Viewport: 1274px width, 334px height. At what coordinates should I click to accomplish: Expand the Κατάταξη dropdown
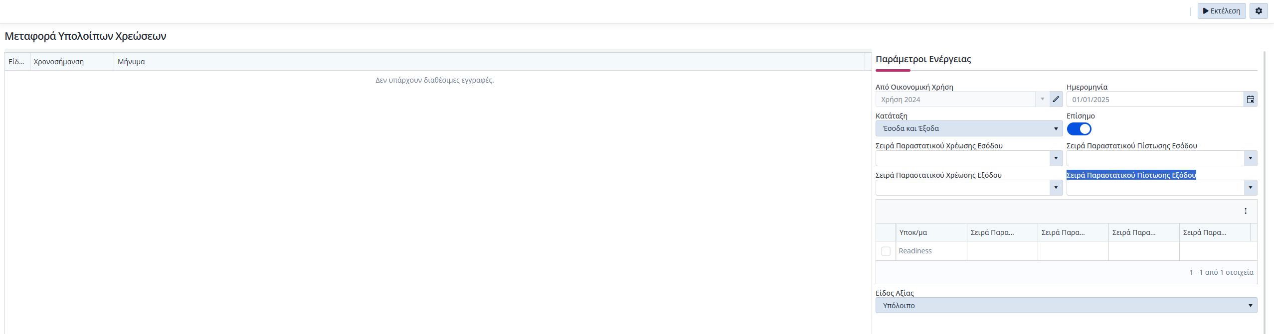[968, 128]
